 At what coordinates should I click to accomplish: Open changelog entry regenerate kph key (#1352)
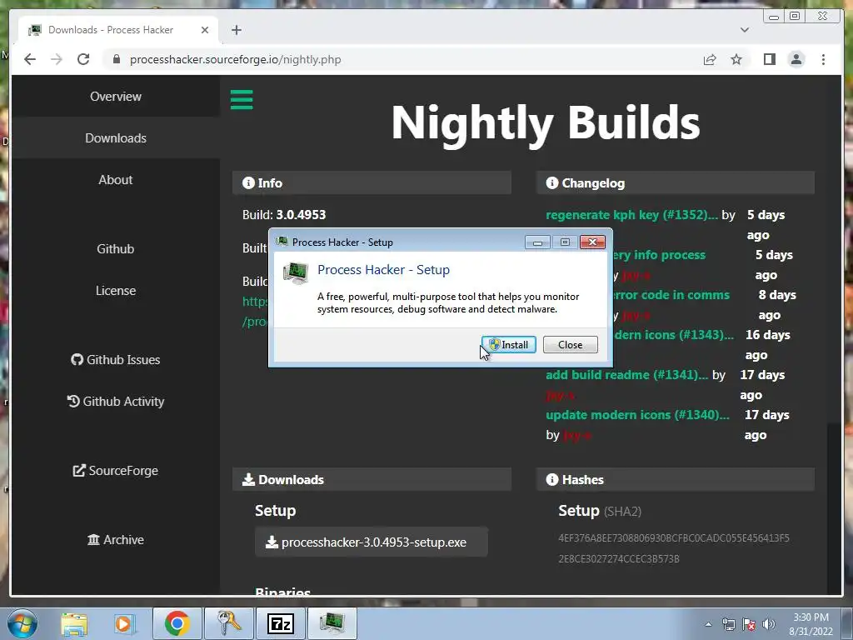[631, 215]
